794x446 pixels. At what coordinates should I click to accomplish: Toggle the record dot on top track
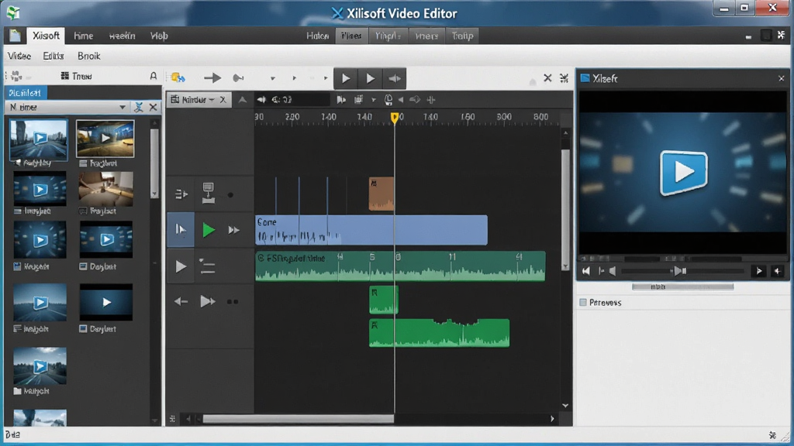click(230, 194)
